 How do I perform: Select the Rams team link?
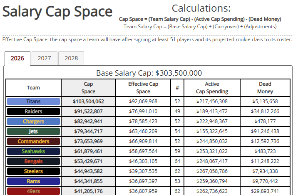(x=33, y=181)
